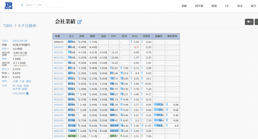Open the 2021/03 fiscal year link
The image size is (258, 139).
click(58, 110)
